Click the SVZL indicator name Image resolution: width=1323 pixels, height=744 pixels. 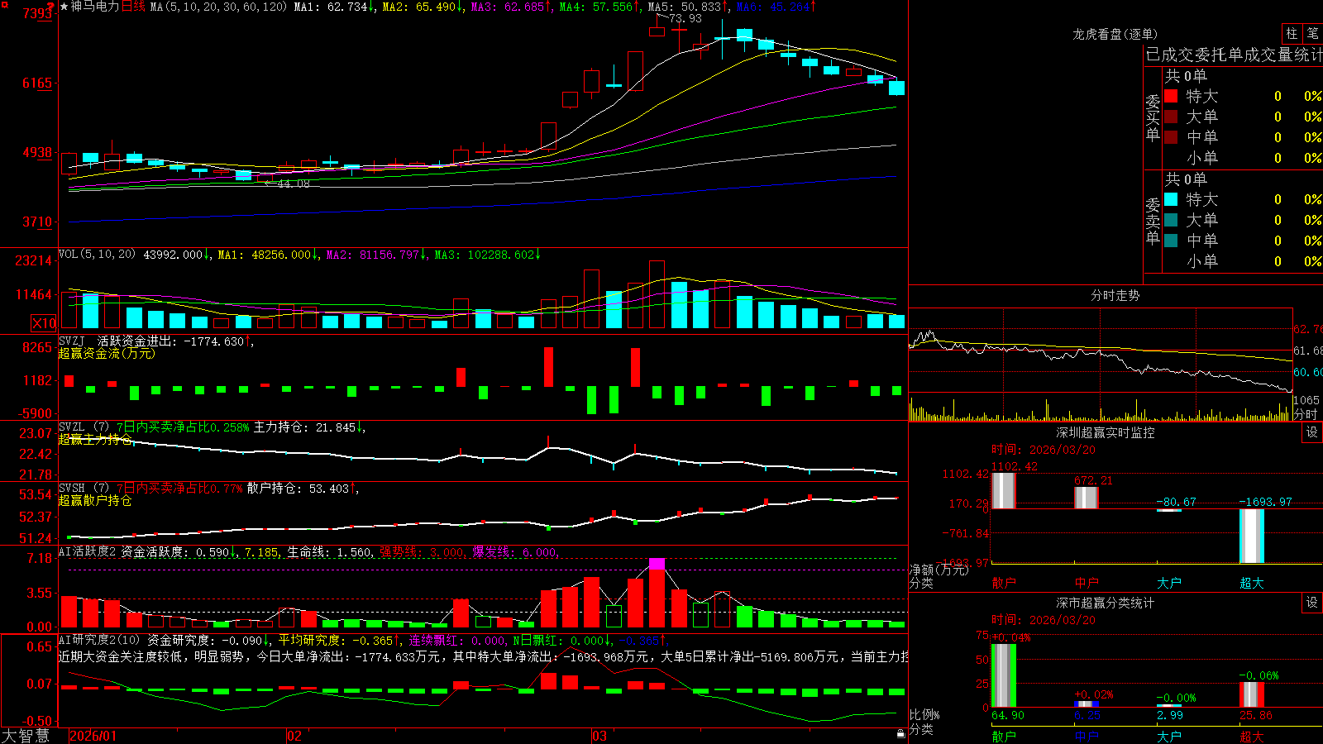(71, 427)
